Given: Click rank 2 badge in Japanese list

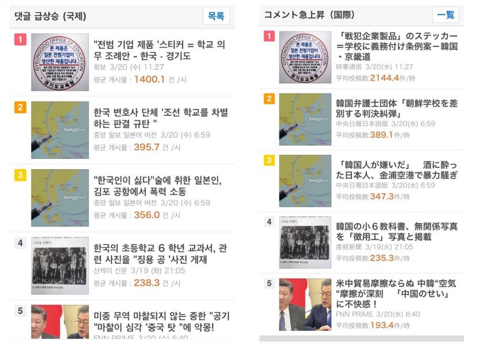Looking at the screenshot, I should [x=269, y=99].
